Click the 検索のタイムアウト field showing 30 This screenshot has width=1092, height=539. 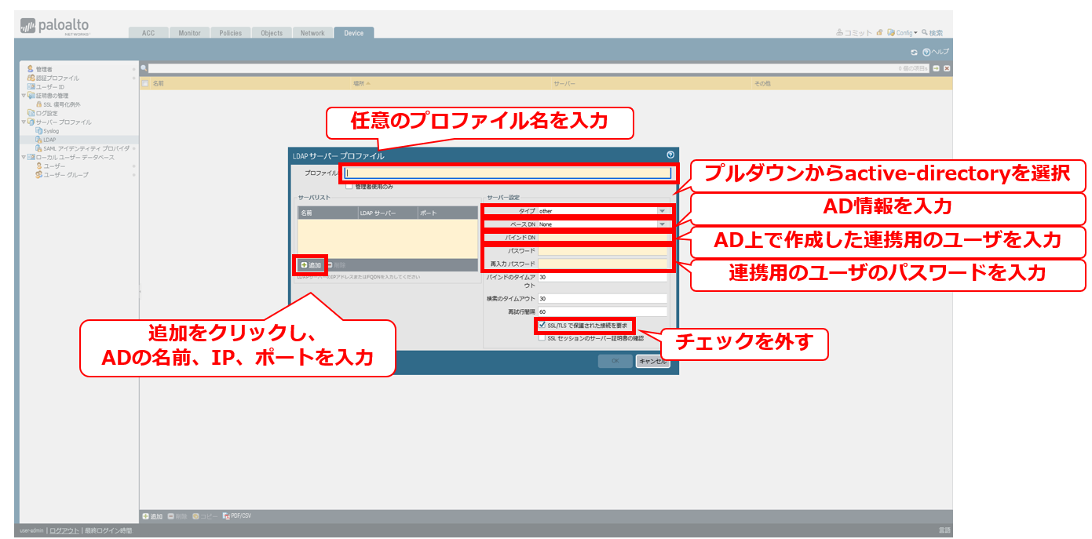[x=603, y=298]
